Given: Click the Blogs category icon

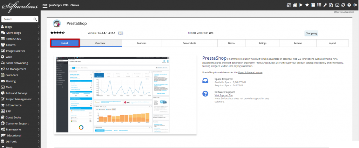Looking at the screenshot, I should [x=2, y=27].
